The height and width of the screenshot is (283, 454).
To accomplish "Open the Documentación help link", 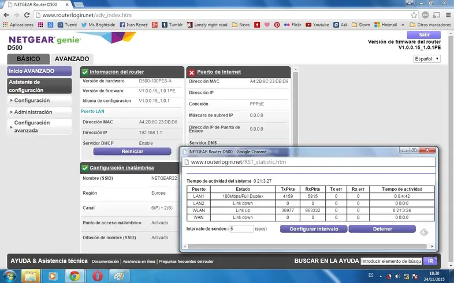I will click(x=105, y=261).
